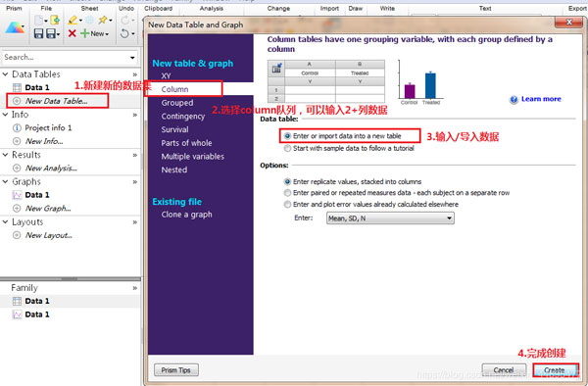This screenshot has height=386, width=588.
Task: Open the Search box dropdown arrow
Action: click(132, 58)
